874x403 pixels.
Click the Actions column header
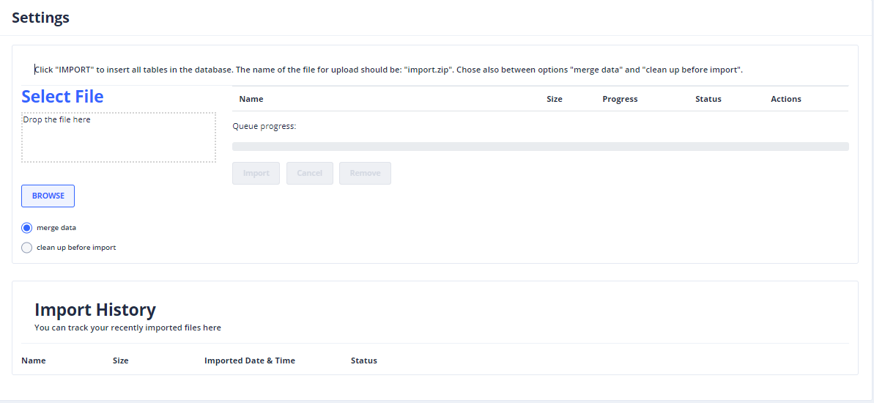pos(785,99)
